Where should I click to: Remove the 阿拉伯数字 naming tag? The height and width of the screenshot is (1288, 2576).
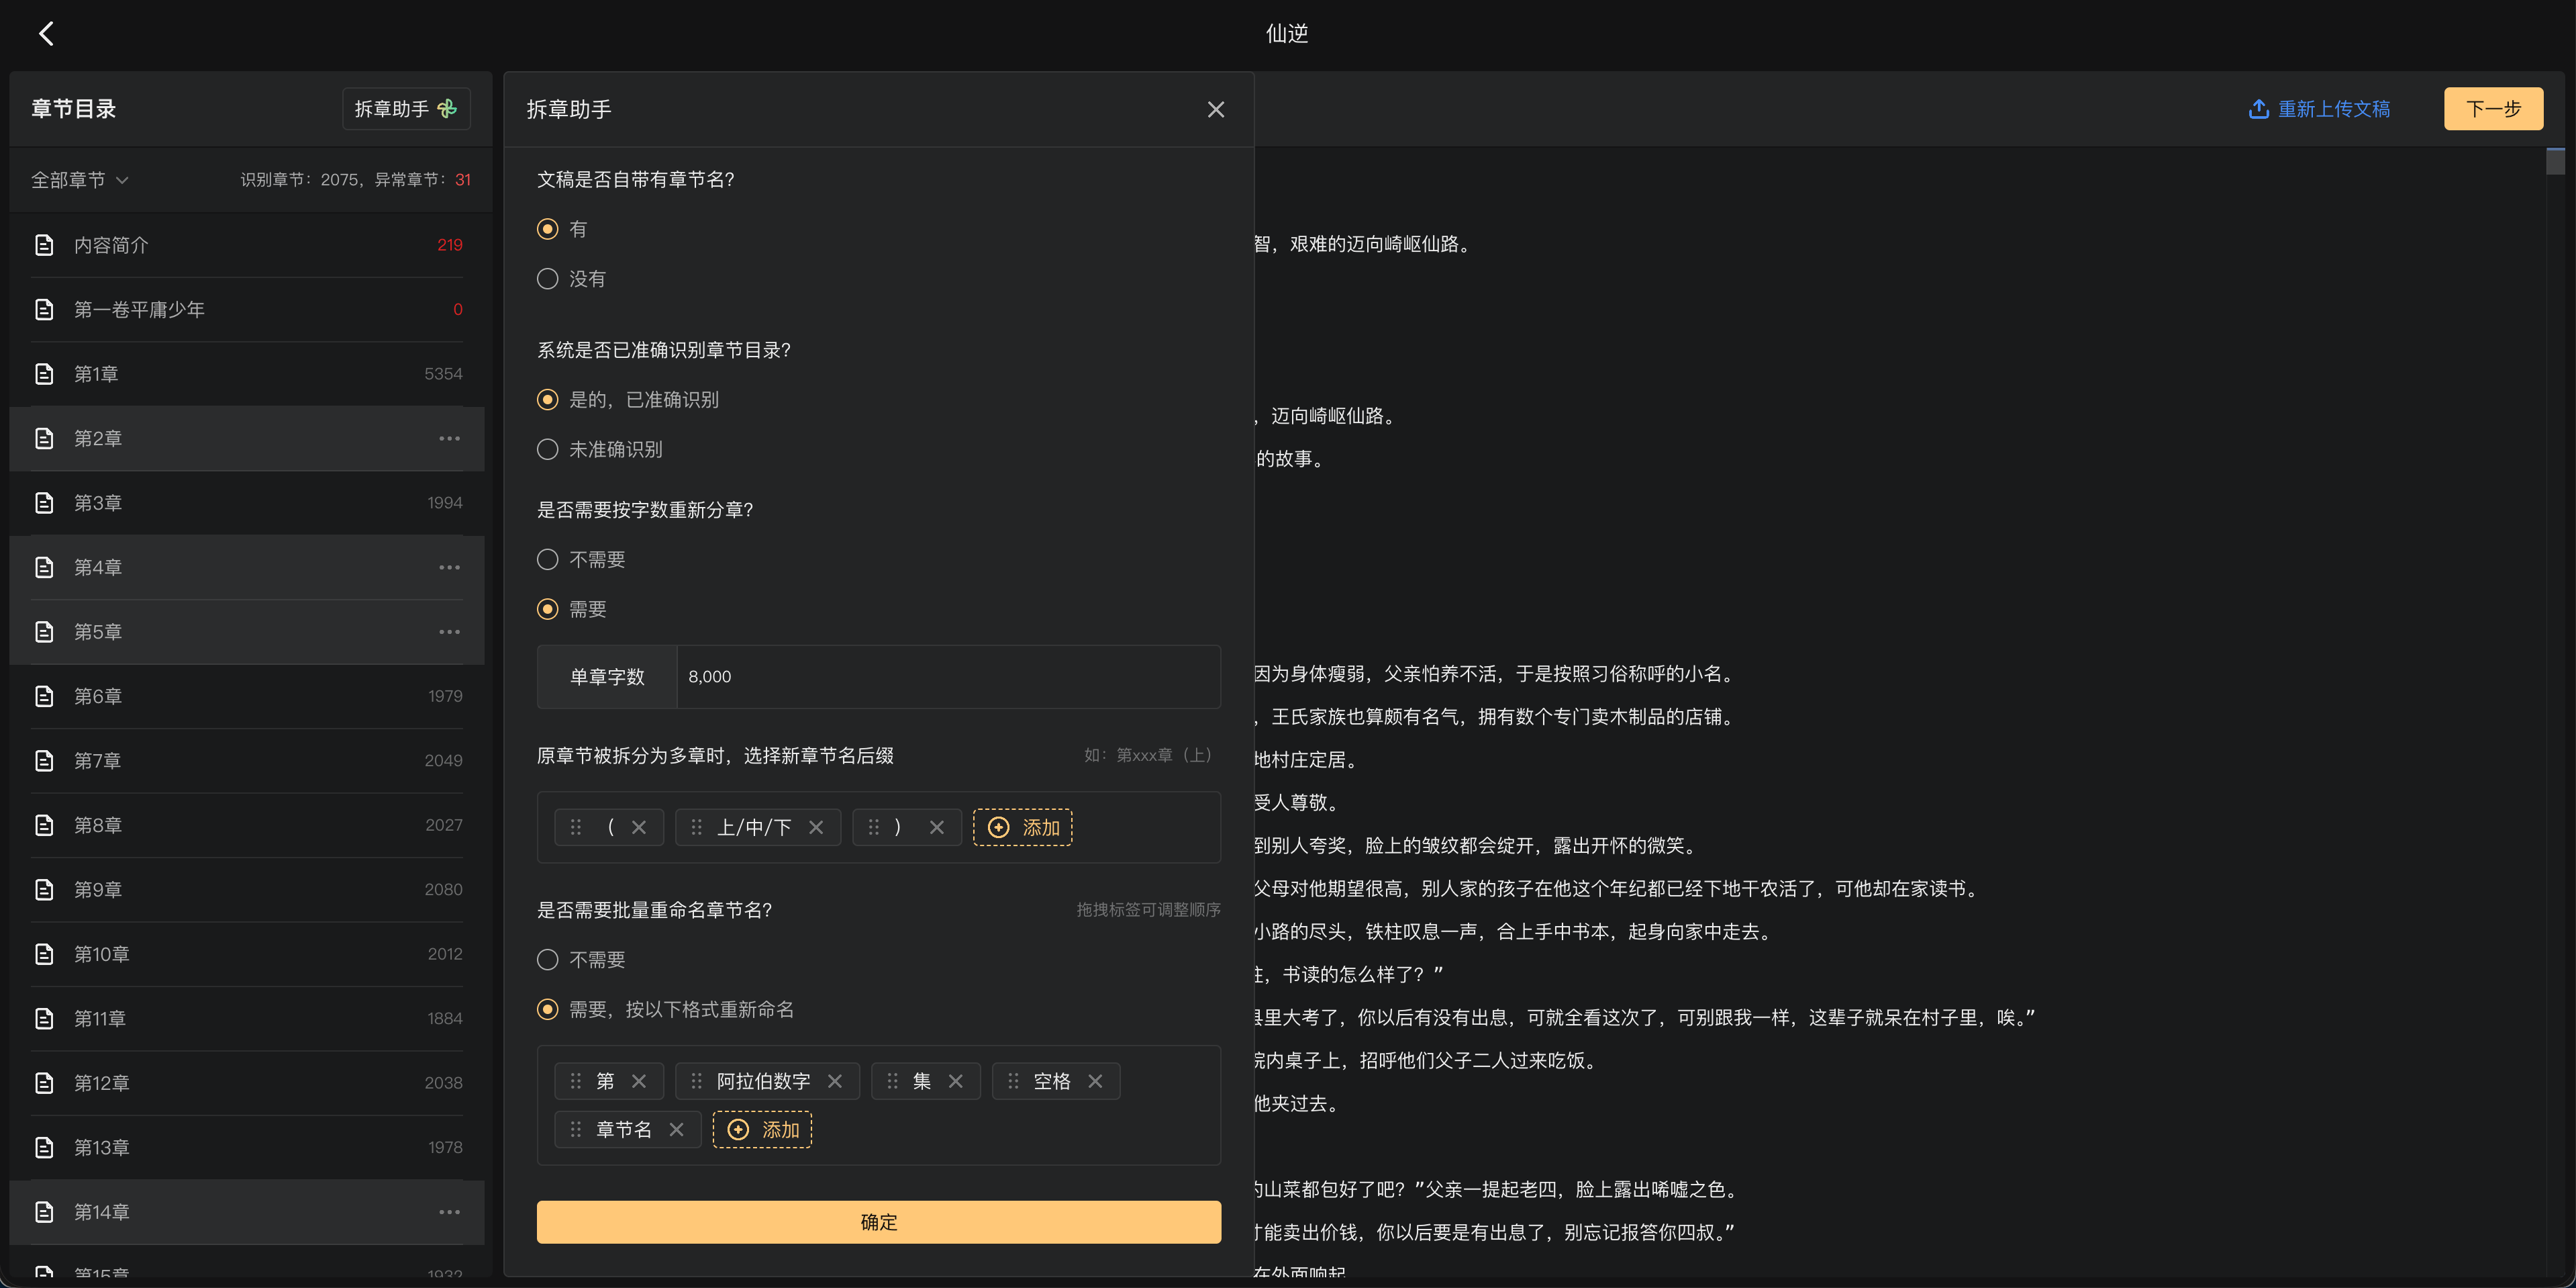835,1081
